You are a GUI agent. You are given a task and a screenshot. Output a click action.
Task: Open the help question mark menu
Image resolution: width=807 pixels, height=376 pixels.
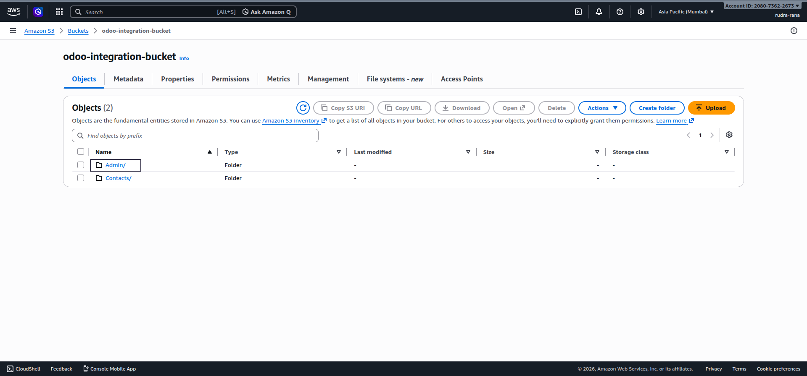620,12
